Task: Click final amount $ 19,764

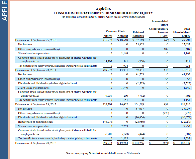Action: click(123, 143)
